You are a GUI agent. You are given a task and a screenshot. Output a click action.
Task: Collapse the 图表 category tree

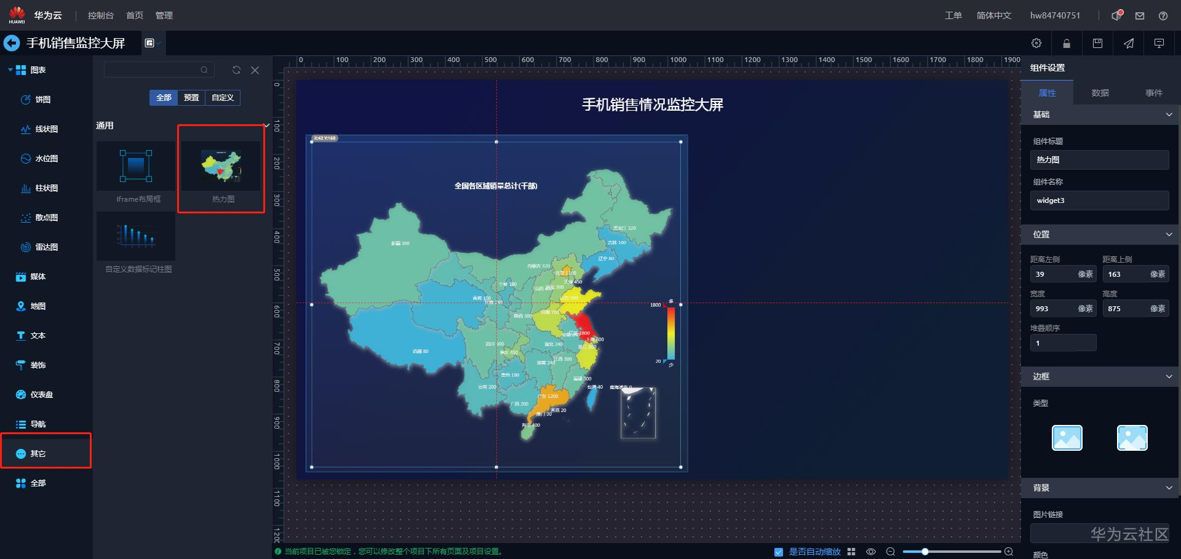point(10,70)
